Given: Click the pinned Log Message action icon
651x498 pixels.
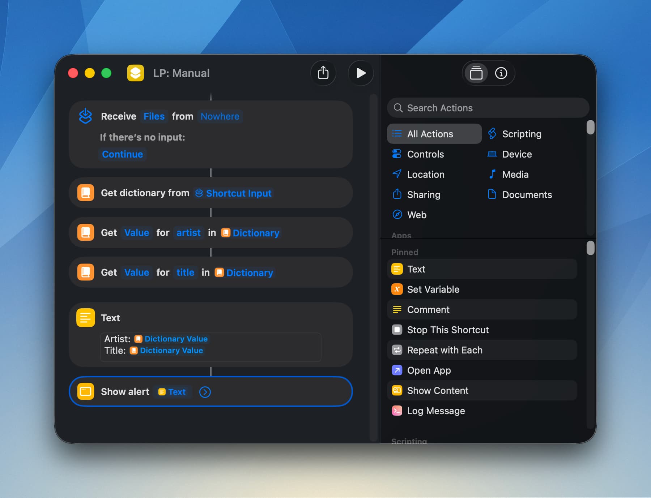Looking at the screenshot, I should 397,411.
